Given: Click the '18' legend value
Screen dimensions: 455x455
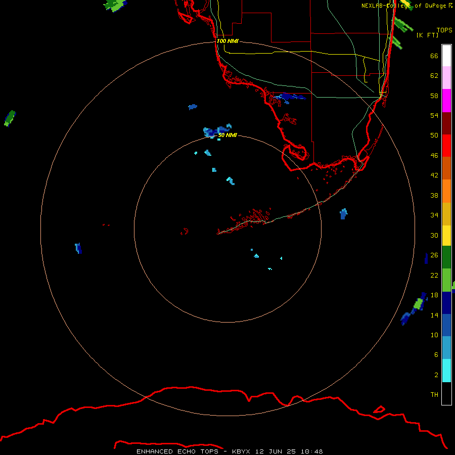Looking at the screenshot, I should [x=434, y=295].
